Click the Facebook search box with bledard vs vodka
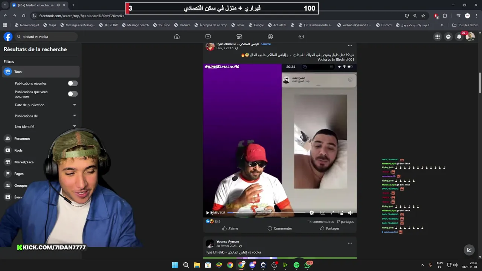482x271 pixels. [x=46, y=37]
